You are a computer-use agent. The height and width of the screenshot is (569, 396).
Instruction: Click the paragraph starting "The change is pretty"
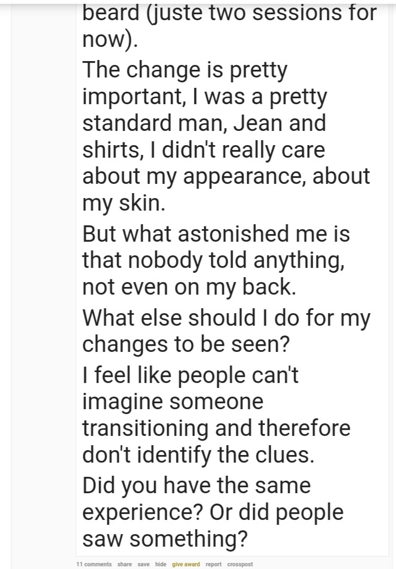pos(185,71)
